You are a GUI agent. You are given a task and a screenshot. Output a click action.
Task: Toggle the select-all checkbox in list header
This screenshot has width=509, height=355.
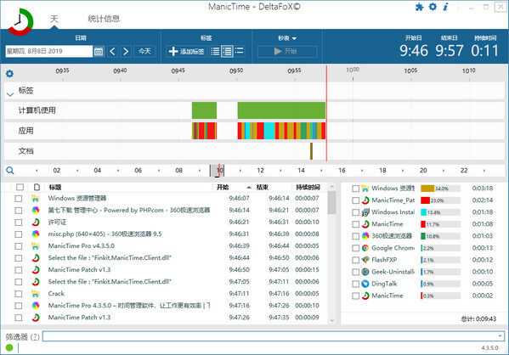(20, 187)
